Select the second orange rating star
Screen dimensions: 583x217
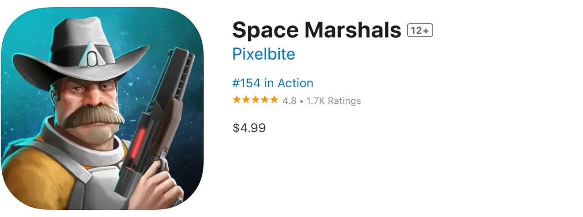246,100
